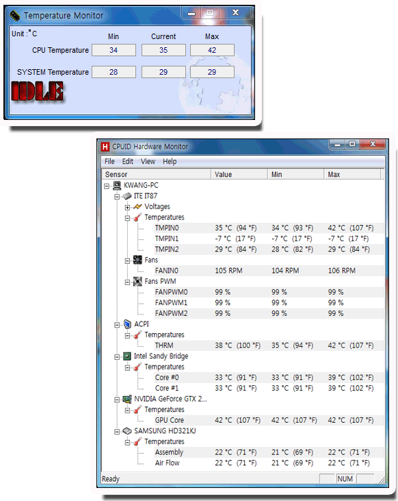Collapse the KWANG-PC root node
This screenshot has height=501, width=398.
pyautogui.click(x=107, y=186)
